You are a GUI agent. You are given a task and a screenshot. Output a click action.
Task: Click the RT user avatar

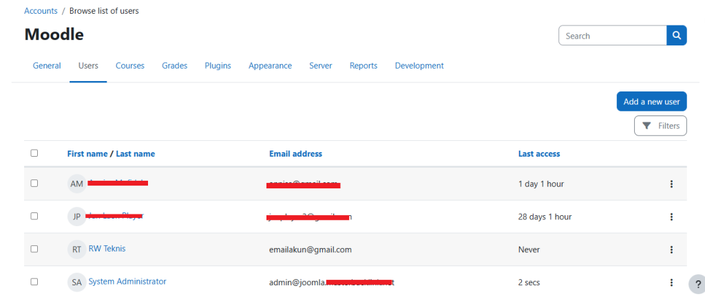[x=77, y=250]
